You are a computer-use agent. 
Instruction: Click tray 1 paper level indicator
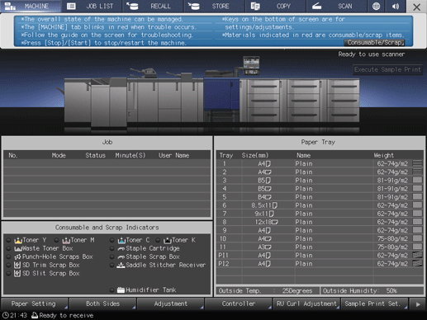tap(417, 163)
